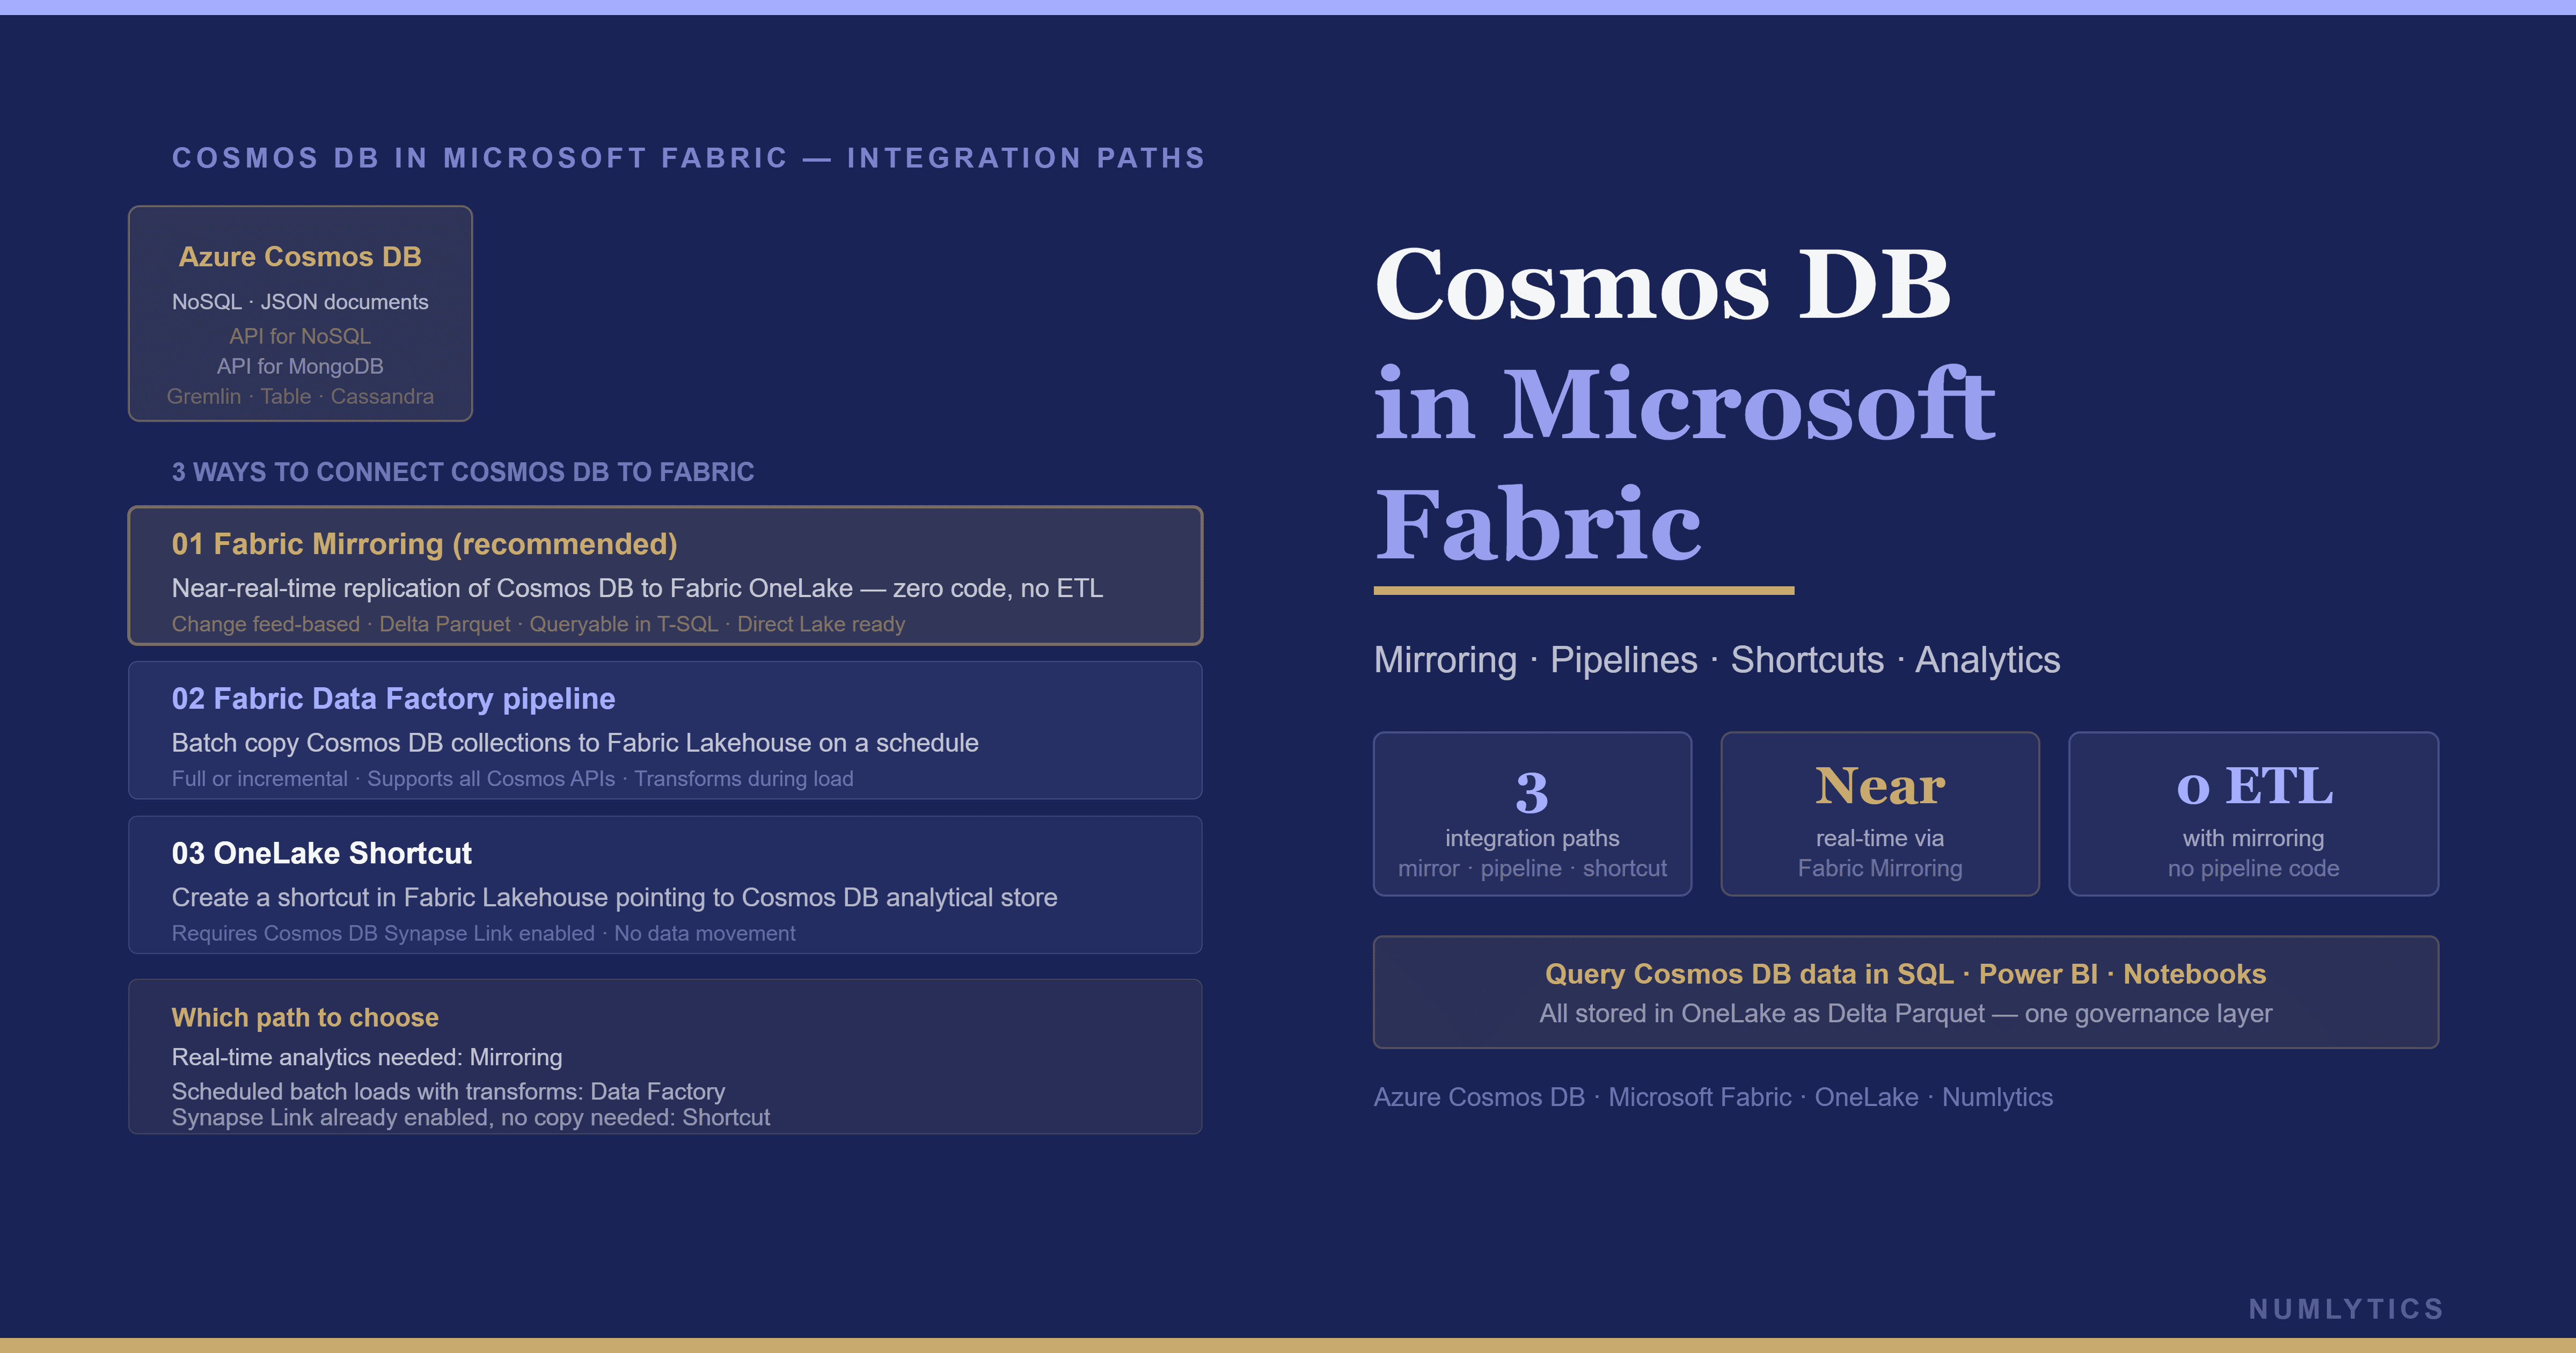Screen dimensions: 2576x1353
Task: Select 'Batch copy Cosmos DB collections' description
Action: 575,743
